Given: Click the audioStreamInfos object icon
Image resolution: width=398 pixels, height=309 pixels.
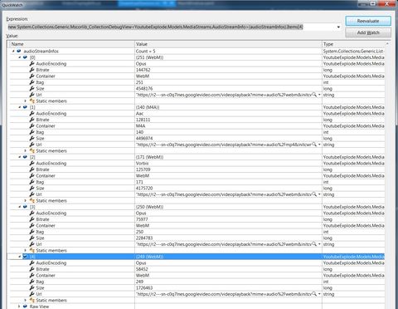Looking at the screenshot, I should pyautogui.click(x=19, y=51).
